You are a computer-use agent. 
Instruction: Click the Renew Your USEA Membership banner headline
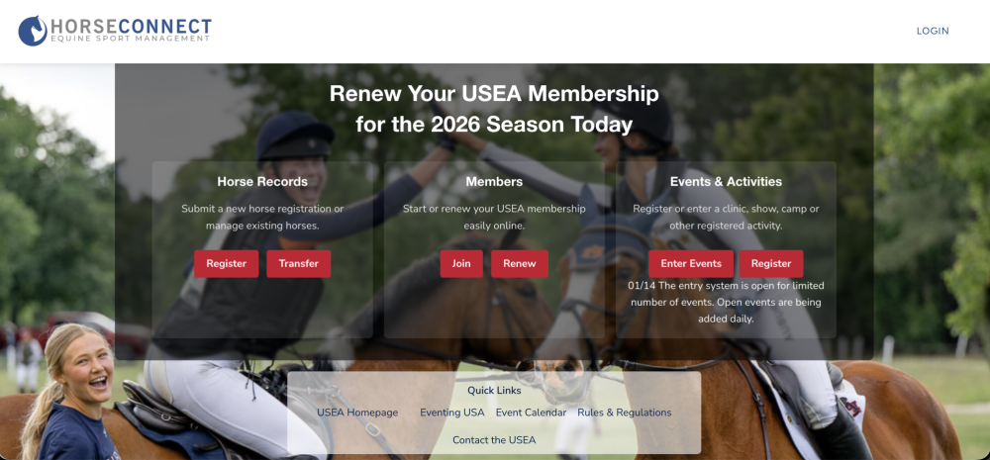(x=494, y=109)
